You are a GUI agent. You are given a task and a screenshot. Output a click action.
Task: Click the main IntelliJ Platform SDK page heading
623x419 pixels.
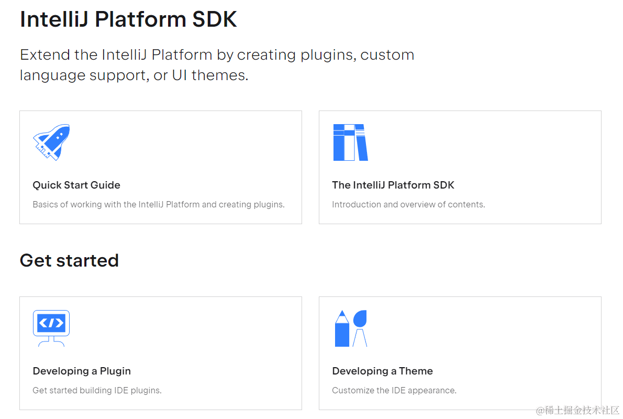(x=128, y=19)
